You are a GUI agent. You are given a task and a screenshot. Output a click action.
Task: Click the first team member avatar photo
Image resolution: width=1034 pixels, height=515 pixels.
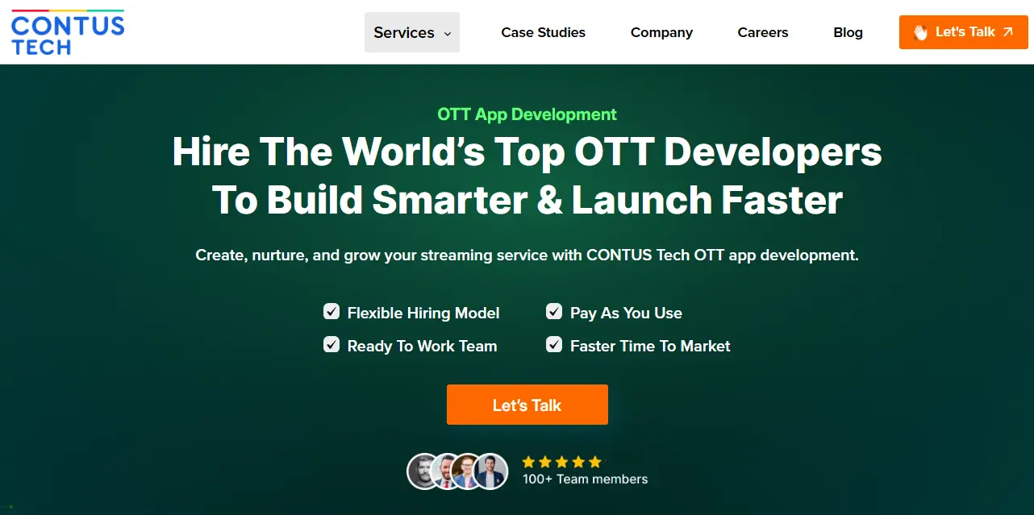pyautogui.click(x=421, y=471)
